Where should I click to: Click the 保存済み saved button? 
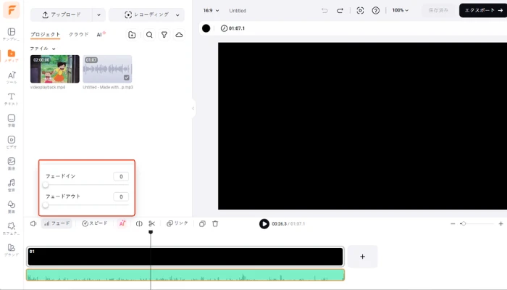click(x=438, y=10)
